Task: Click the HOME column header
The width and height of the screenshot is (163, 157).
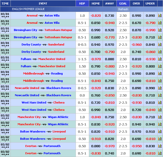Action: point(96,3)
